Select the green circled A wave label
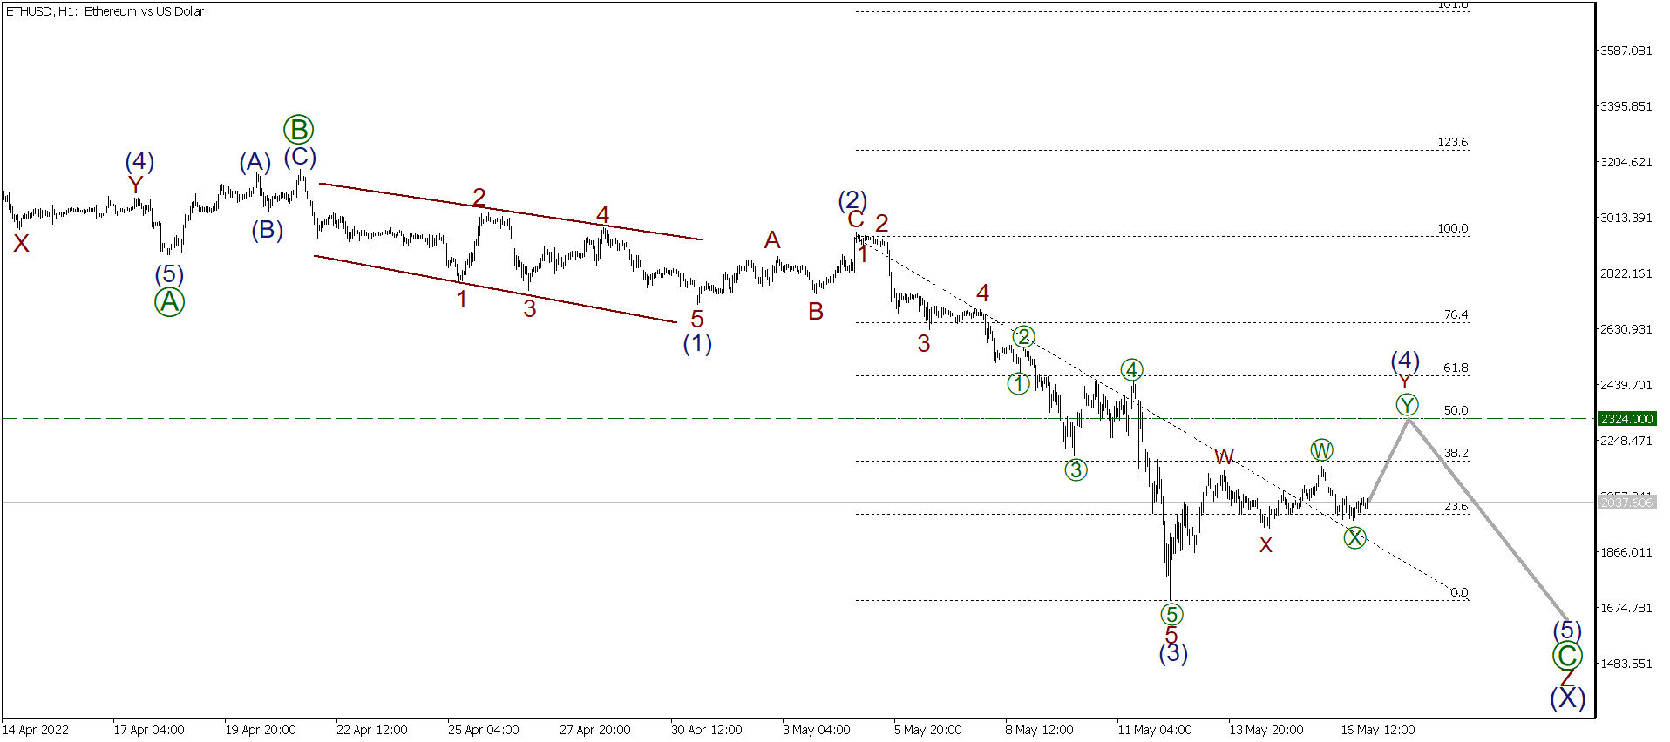1670x742 pixels. click(169, 302)
